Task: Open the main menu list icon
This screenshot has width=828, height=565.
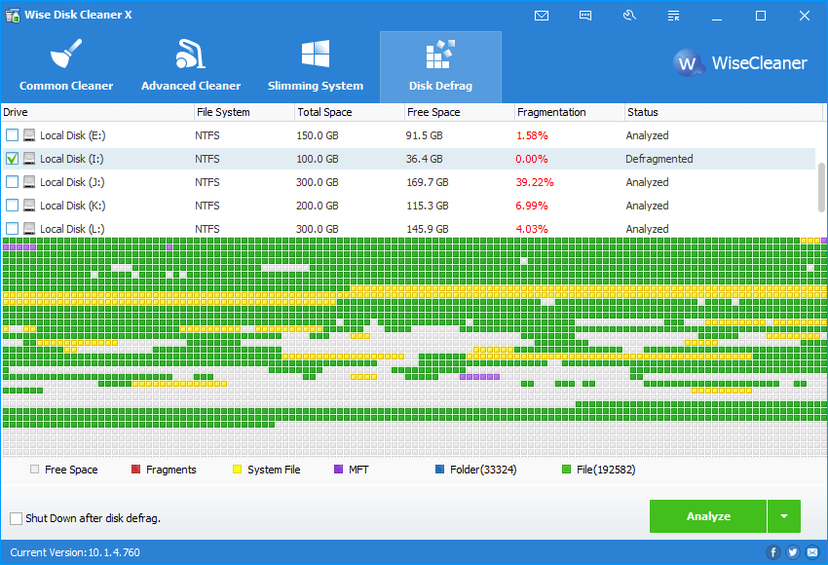Action: tap(673, 16)
